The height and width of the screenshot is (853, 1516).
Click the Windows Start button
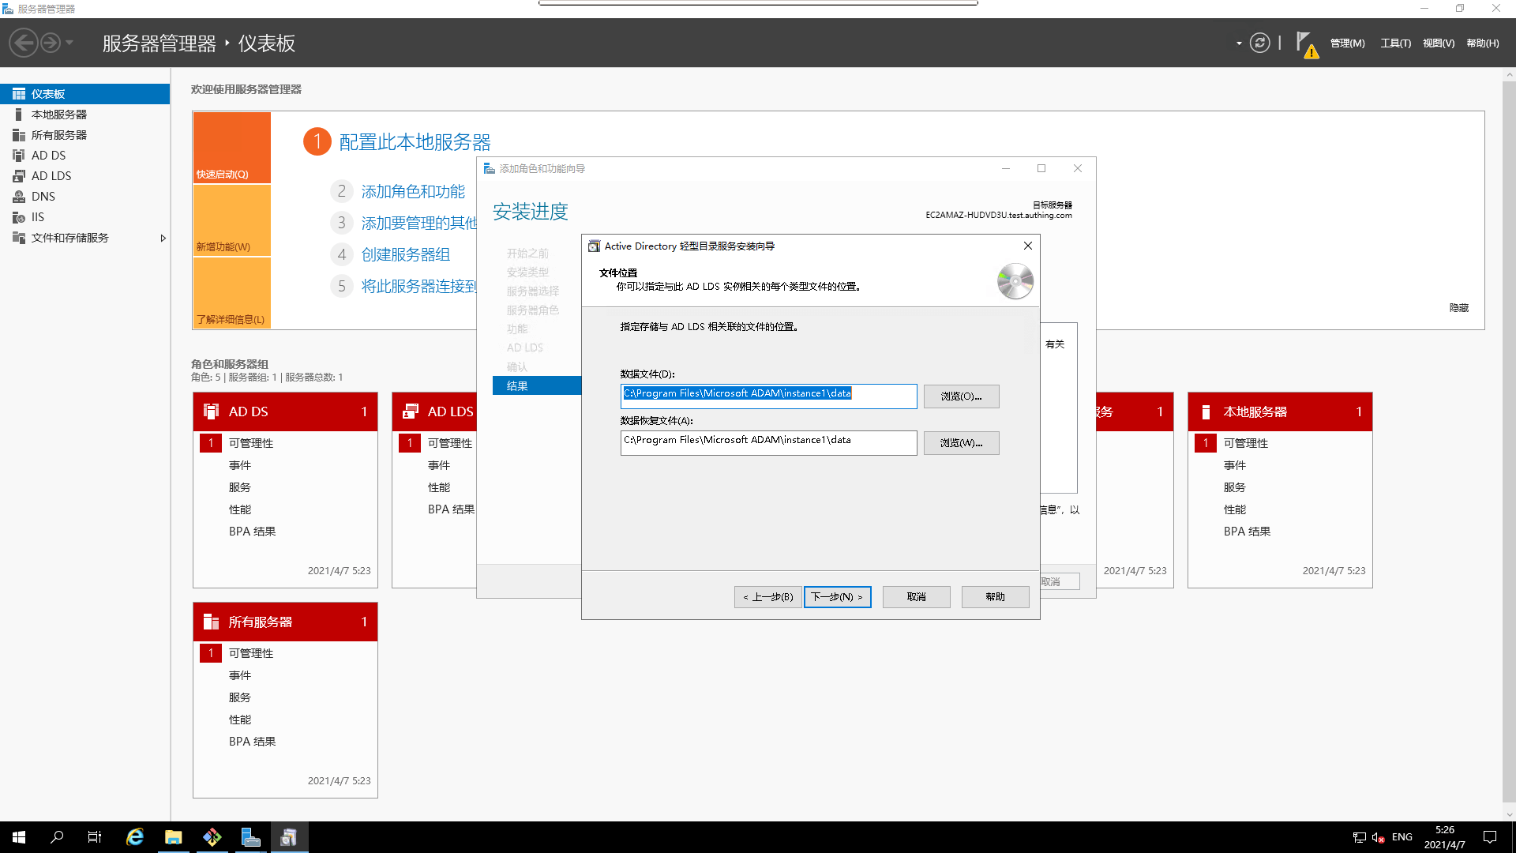point(19,837)
